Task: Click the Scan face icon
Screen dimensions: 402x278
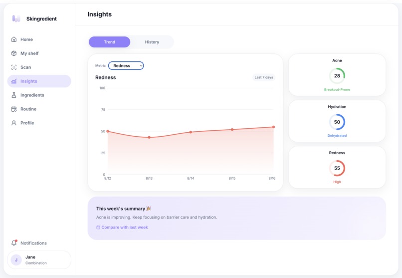Action: tap(14, 67)
